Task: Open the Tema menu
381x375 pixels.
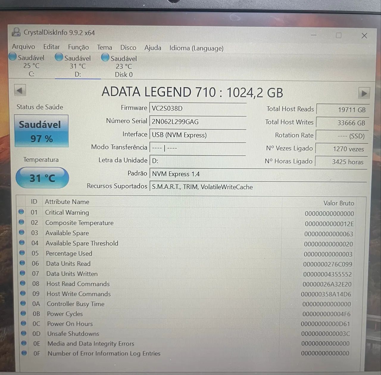Action: [x=104, y=48]
